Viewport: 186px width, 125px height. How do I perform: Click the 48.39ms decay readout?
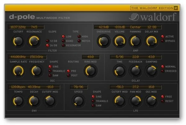coord(34,87)
